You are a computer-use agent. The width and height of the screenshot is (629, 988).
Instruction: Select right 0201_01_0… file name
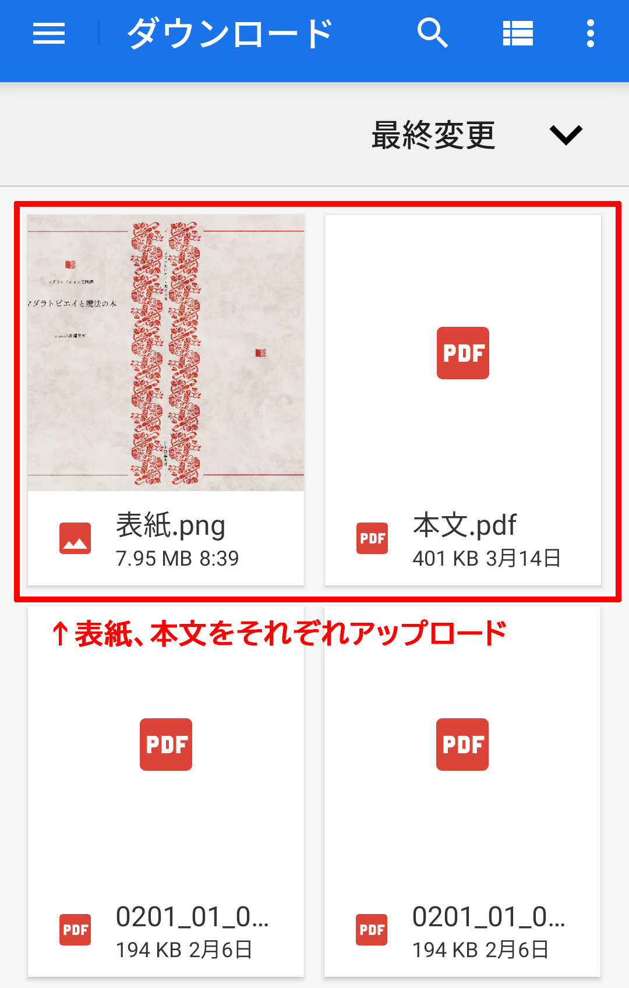click(489, 917)
